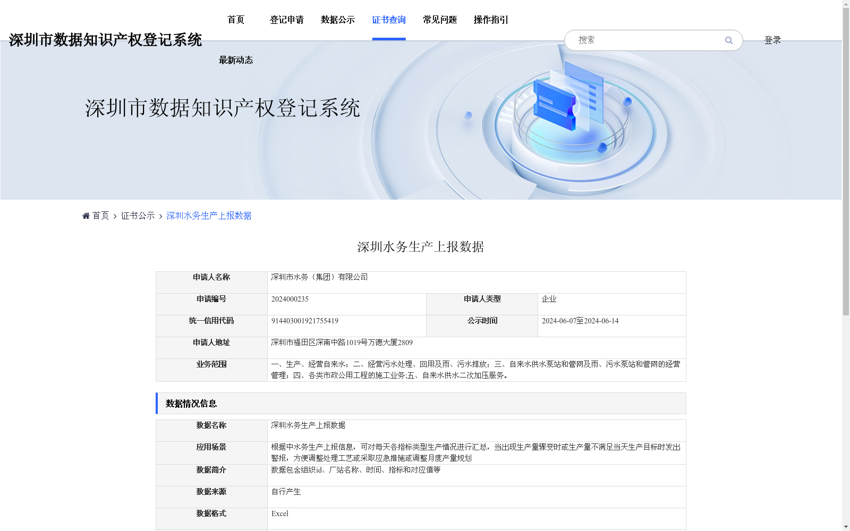Click the search magnifier icon
Screen dimensions: 850x531
coord(729,40)
